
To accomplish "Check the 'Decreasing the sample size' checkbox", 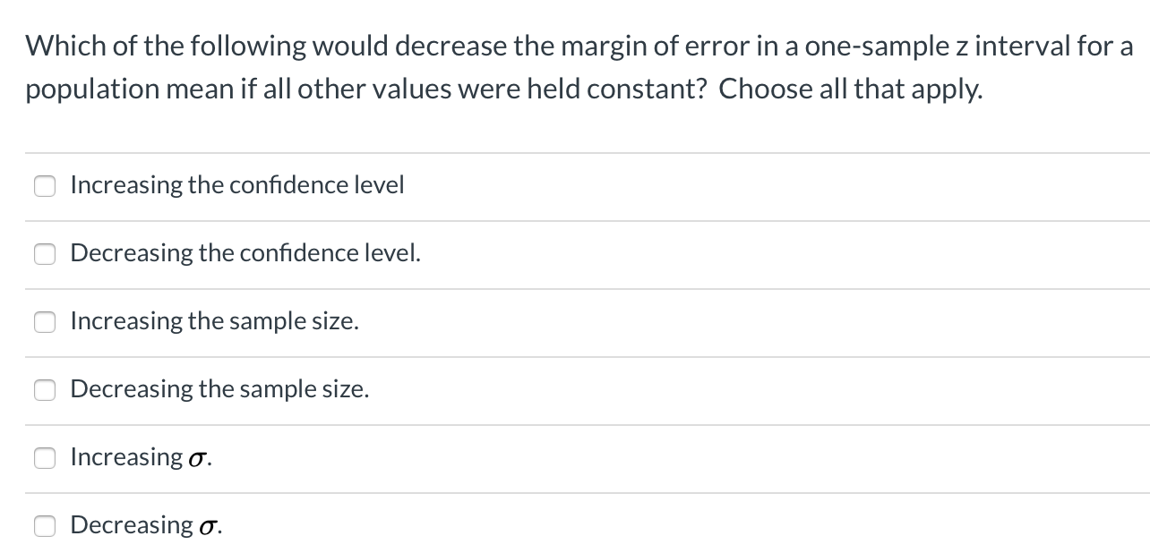I will click(45, 390).
